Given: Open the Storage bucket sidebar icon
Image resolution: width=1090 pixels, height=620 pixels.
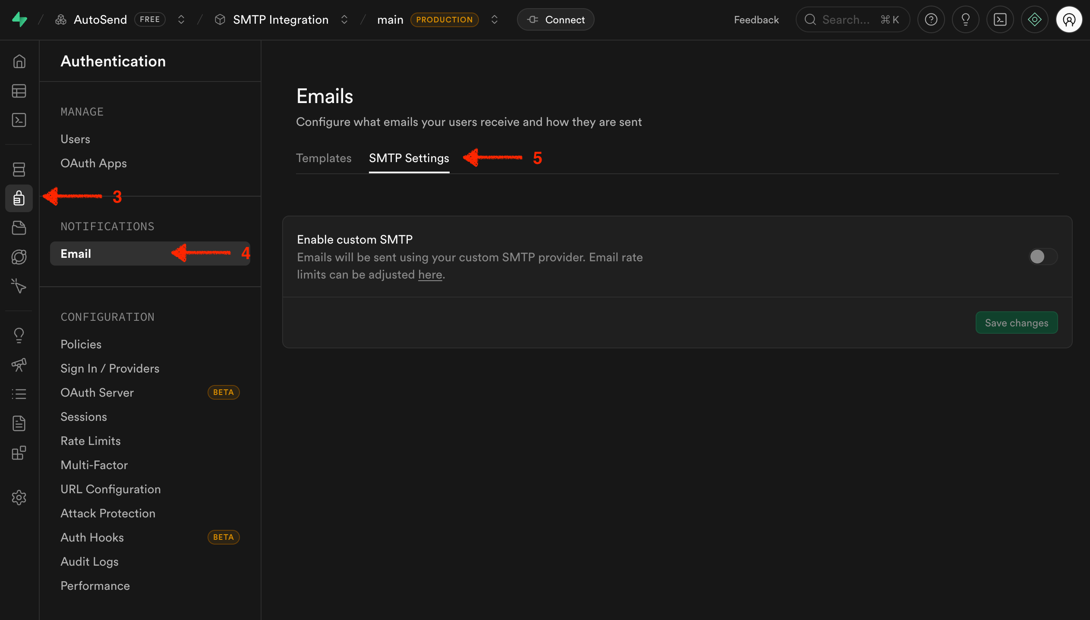Looking at the screenshot, I should pyautogui.click(x=19, y=228).
